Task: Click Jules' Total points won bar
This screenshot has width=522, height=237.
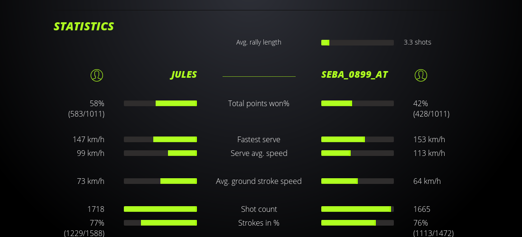Action: coord(160,103)
